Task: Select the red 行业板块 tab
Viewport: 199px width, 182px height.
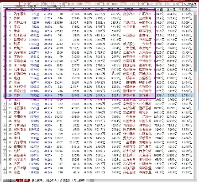Action: [x=23, y=181]
